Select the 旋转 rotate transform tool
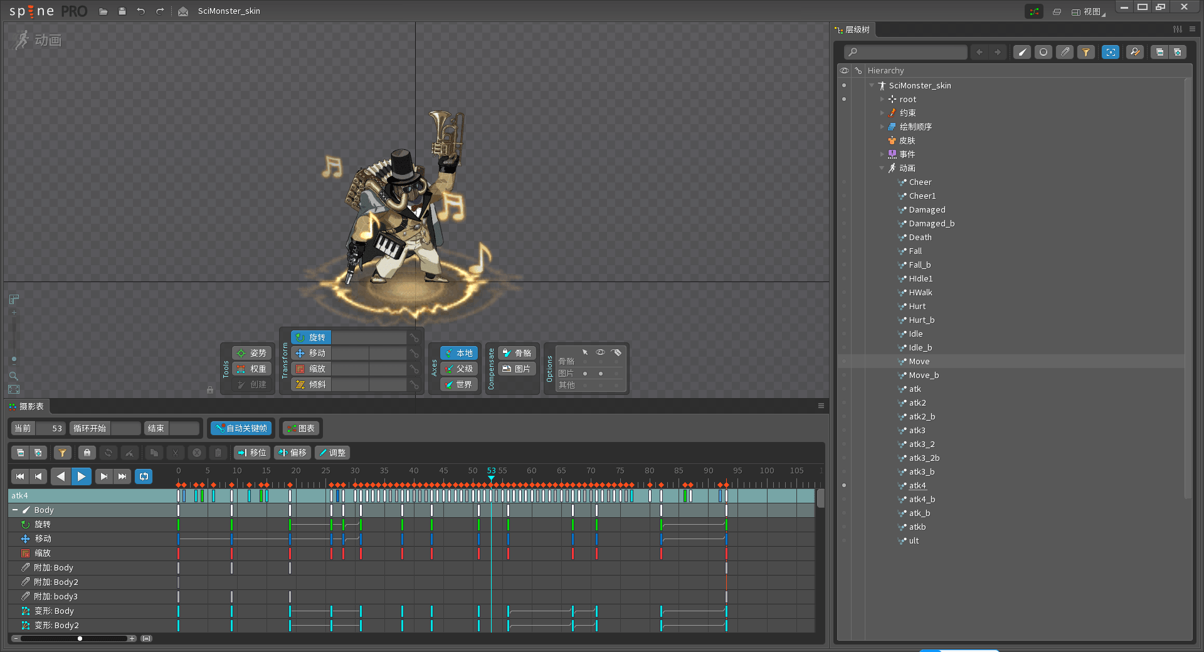 311,337
